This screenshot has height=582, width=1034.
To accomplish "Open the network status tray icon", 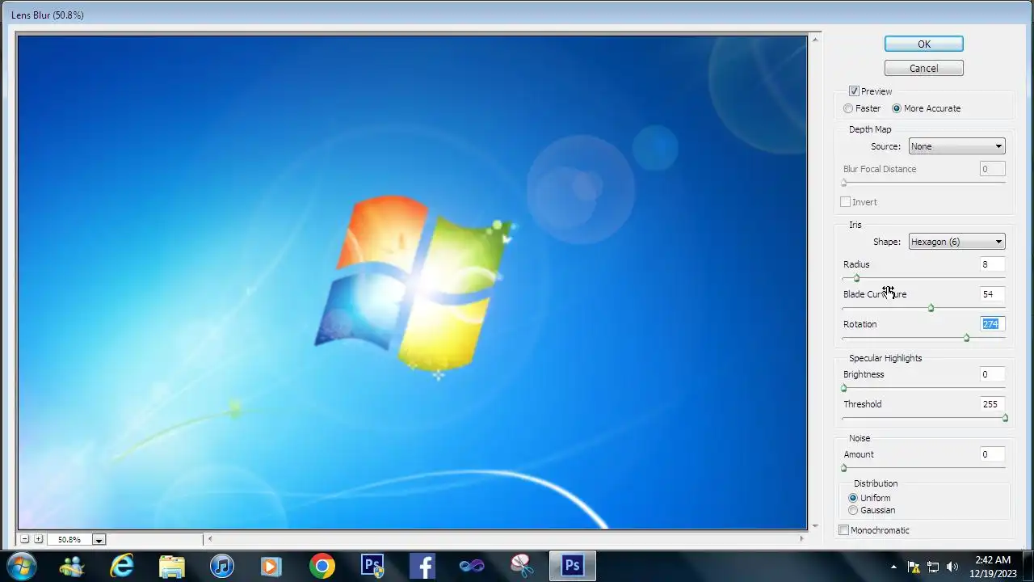I will click(x=933, y=567).
